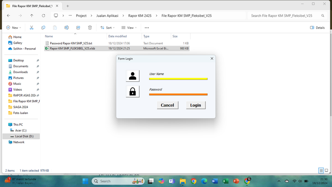The height and width of the screenshot is (187, 332).
Task: Click the taskbar Search box
Action: [x=118, y=181]
